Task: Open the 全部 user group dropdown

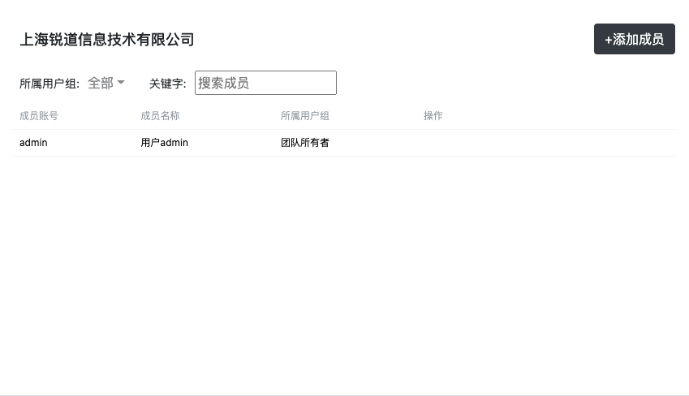Action: coord(106,83)
